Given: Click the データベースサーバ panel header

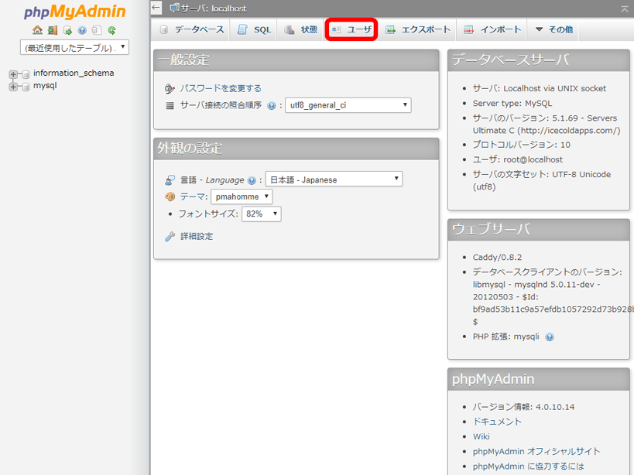Looking at the screenshot, I should click(x=539, y=60).
